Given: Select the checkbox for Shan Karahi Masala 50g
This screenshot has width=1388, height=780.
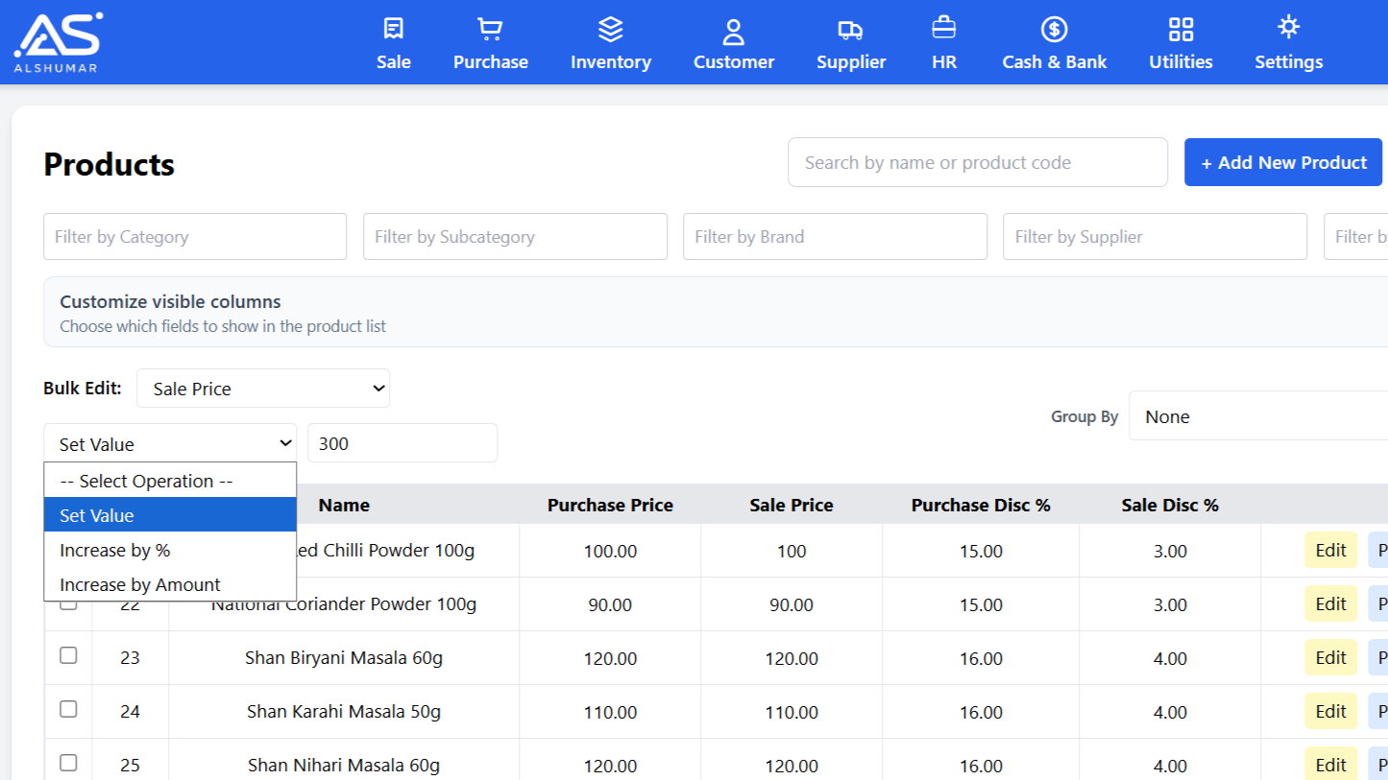Looking at the screenshot, I should [67, 709].
